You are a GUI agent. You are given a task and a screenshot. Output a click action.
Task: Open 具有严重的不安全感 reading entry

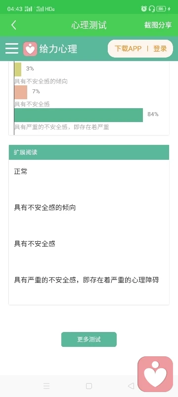(x=87, y=280)
